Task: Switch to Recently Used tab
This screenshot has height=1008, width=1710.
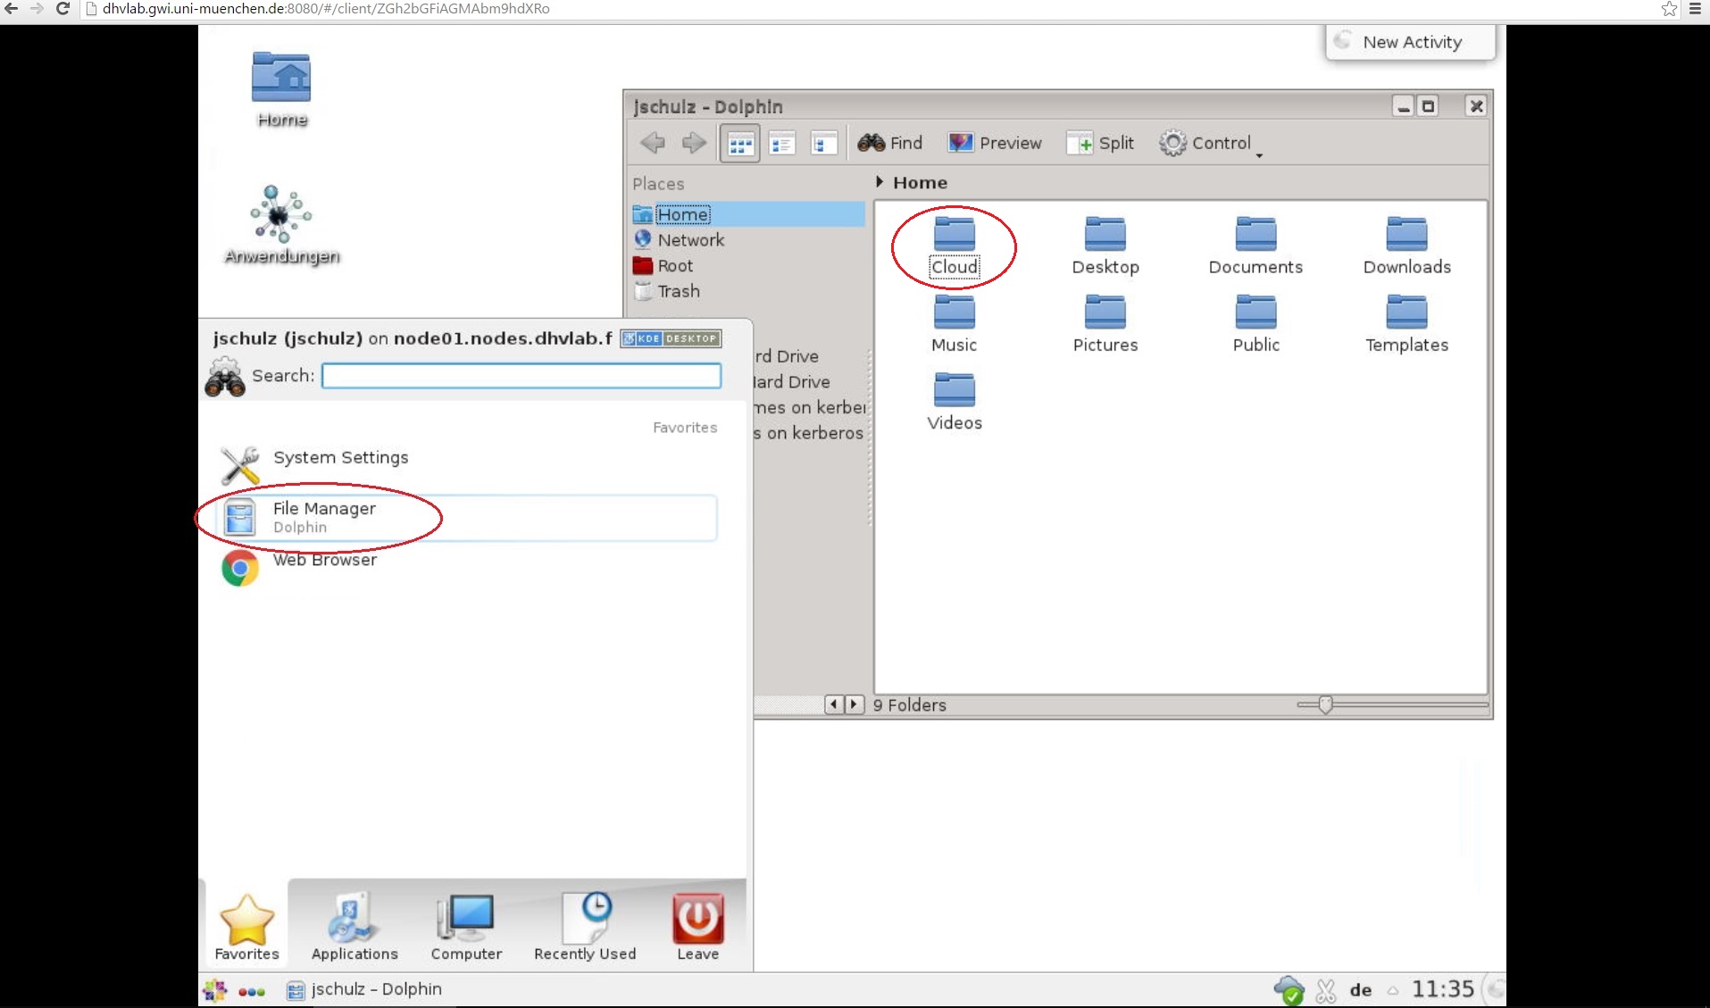Action: point(585,927)
